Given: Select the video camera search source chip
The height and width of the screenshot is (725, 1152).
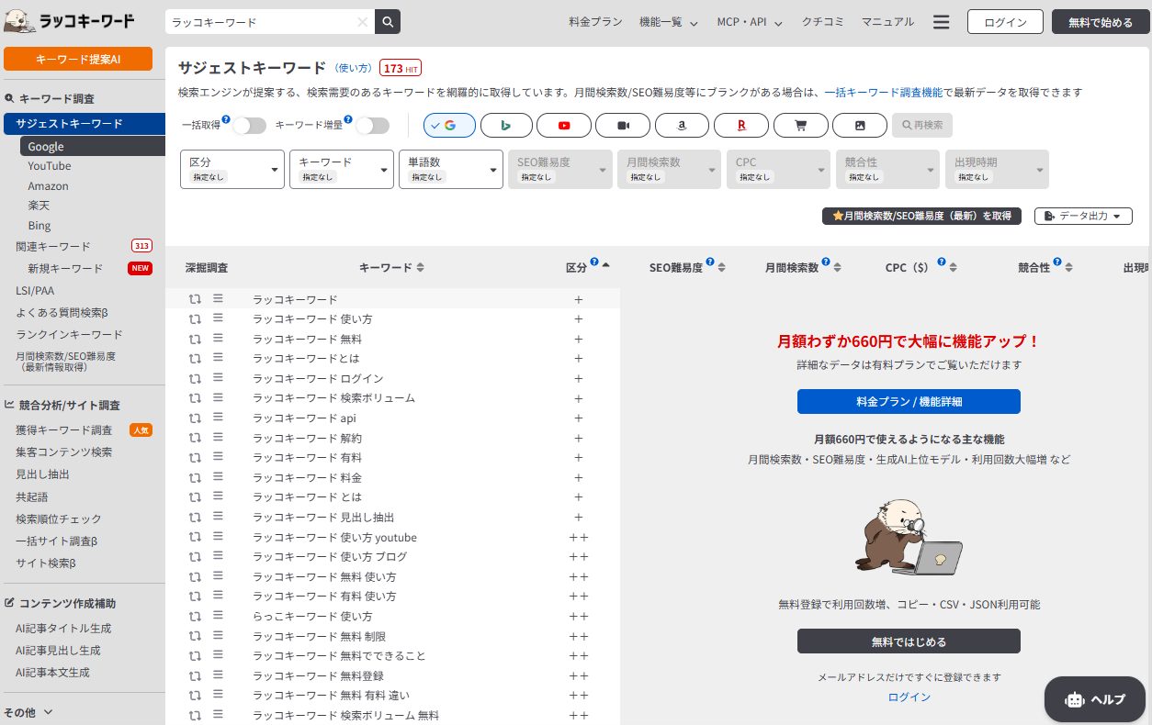Looking at the screenshot, I should 623,125.
